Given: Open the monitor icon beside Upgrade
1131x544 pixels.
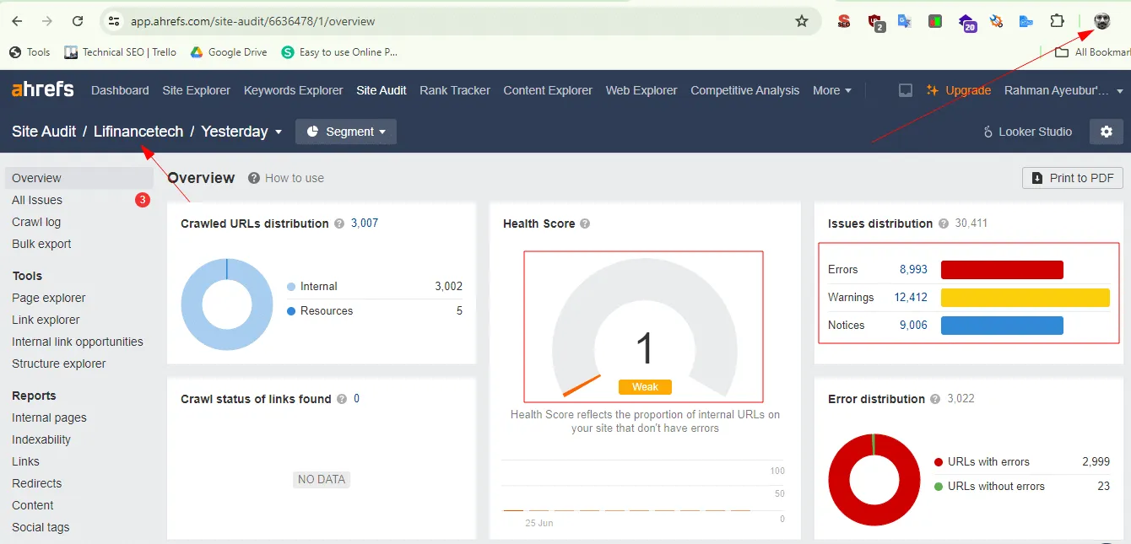Looking at the screenshot, I should coord(906,90).
